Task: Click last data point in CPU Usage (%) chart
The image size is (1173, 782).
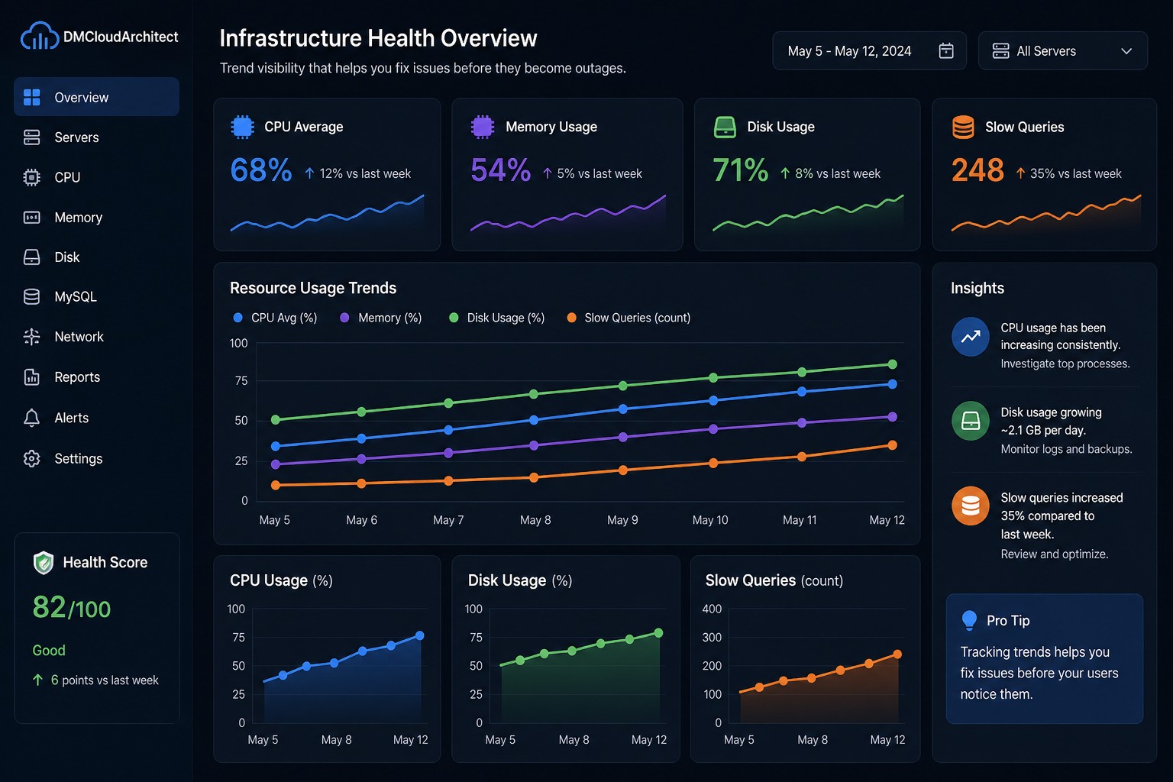Action: [419, 635]
